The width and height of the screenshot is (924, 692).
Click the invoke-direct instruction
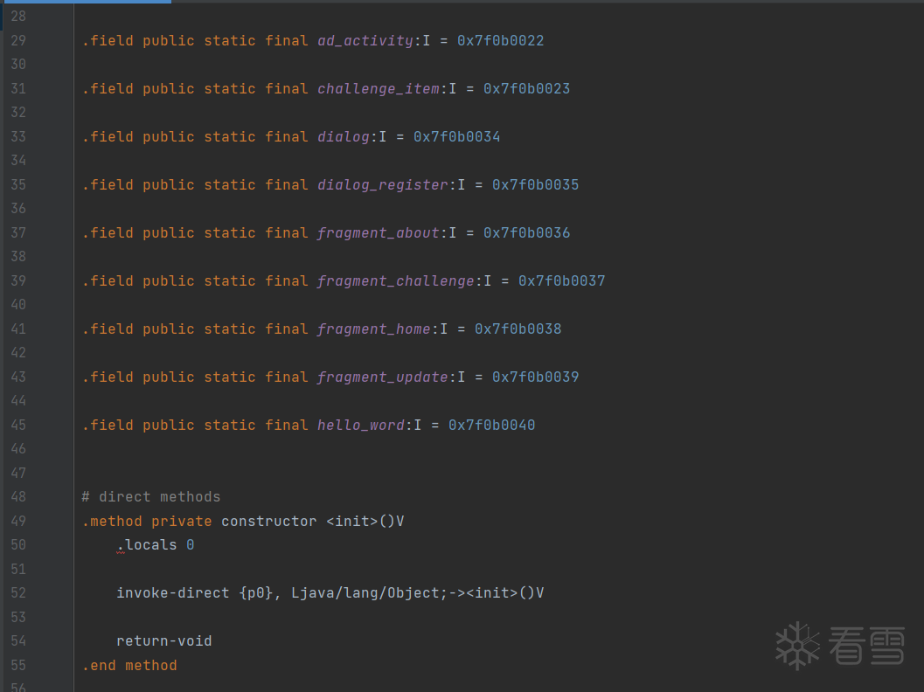(172, 593)
